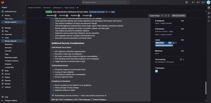Jump to previous open thread arrow
The width and height of the screenshot is (211, 103).
(162, 16)
